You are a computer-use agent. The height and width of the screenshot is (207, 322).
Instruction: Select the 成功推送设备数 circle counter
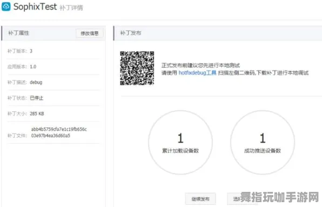[x=263, y=142]
